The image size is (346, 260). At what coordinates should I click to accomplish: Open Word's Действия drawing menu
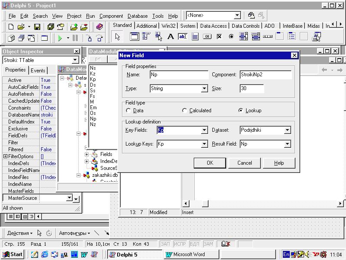tap(19, 233)
